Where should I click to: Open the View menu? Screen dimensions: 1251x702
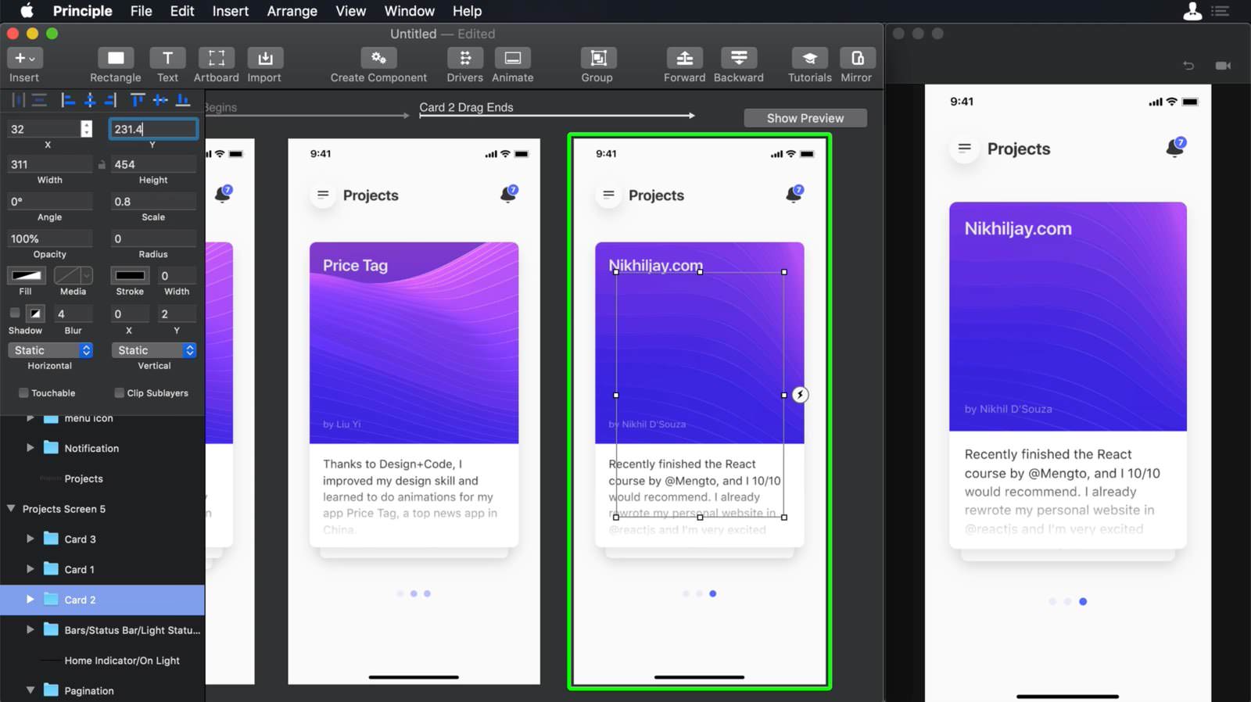[351, 11]
